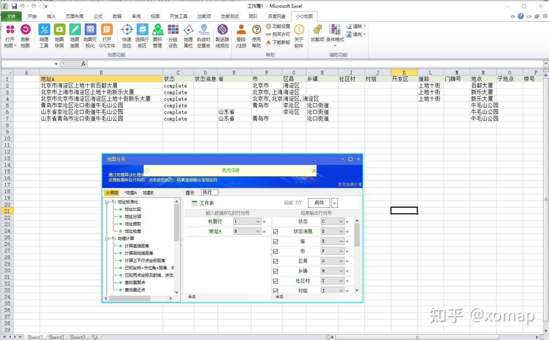Uncheck the 省 output checkbox
Viewport: 549px width, 340px height.
pos(276,241)
